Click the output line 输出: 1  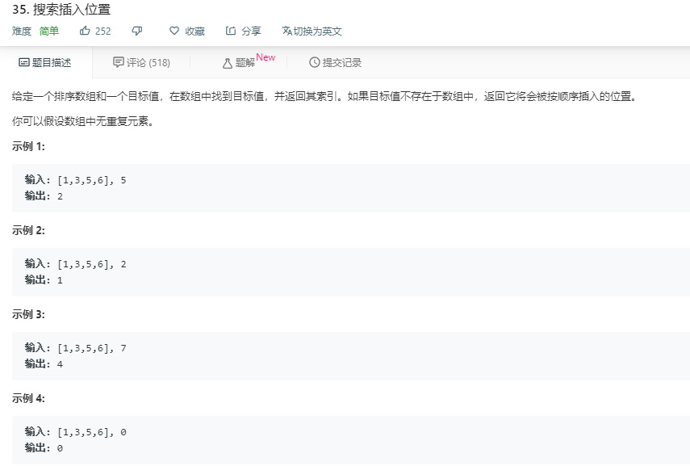tap(44, 280)
